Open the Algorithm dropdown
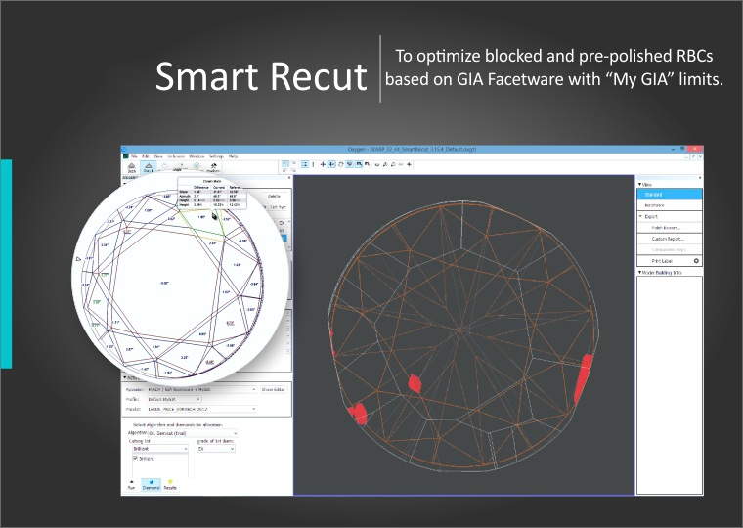 pyautogui.click(x=193, y=433)
